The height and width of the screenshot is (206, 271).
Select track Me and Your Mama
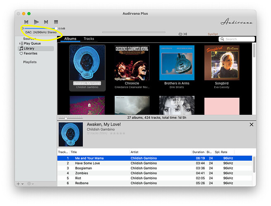[155, 158]
